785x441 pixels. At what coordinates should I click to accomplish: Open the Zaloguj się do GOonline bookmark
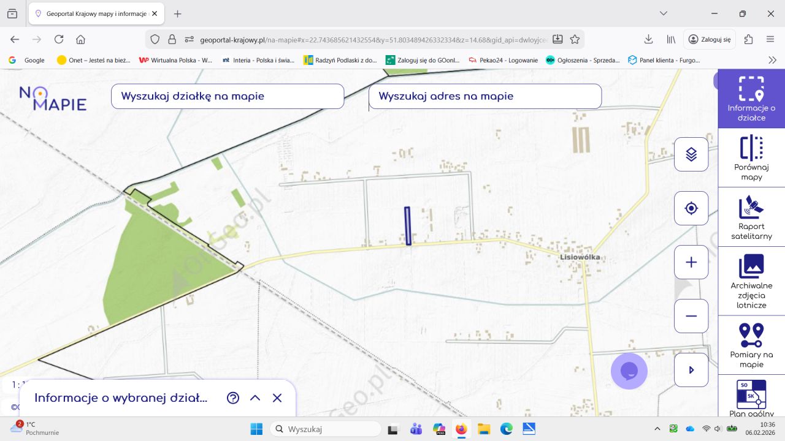[x=423, y=60]
